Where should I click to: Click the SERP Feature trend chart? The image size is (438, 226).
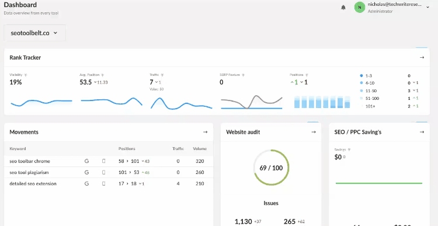click(252, 102)
